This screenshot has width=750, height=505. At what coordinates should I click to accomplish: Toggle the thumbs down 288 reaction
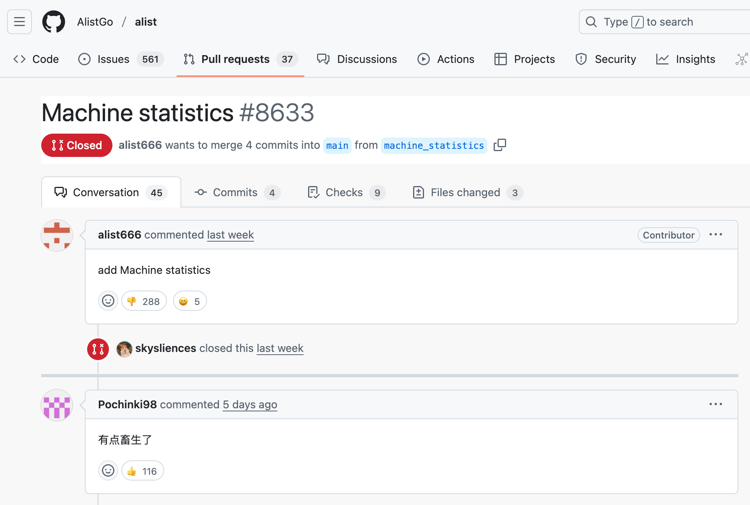tap(144, 301)
